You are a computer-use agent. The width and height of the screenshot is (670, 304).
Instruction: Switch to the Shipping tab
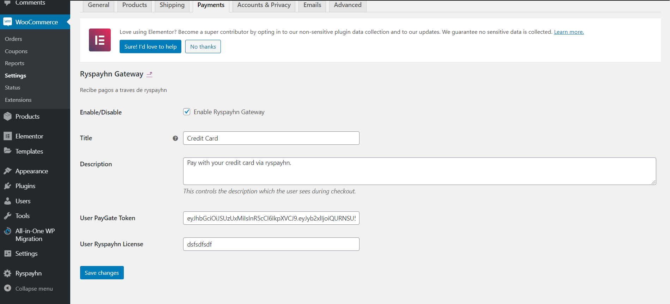172,5
